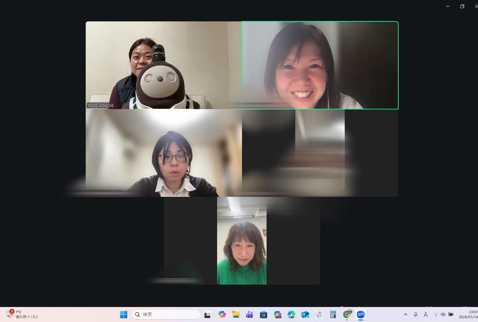
Task: Open Zoom from the taskbar
Action: [361, 314]
